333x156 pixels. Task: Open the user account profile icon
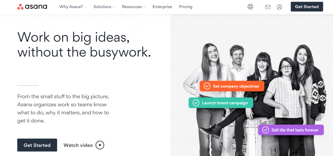[279, 7]
